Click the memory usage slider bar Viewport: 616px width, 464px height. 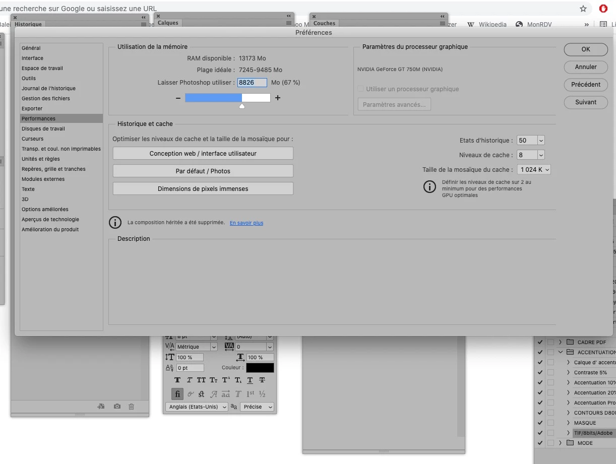(x=228, y=98)
